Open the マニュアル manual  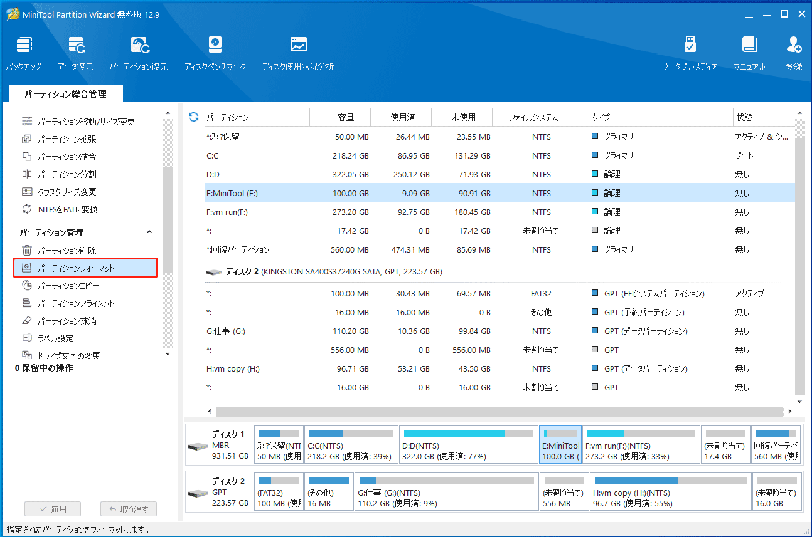749,54
